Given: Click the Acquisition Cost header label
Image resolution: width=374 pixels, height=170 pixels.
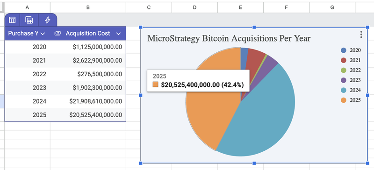Looking at the screenshot, I should 88,33.
